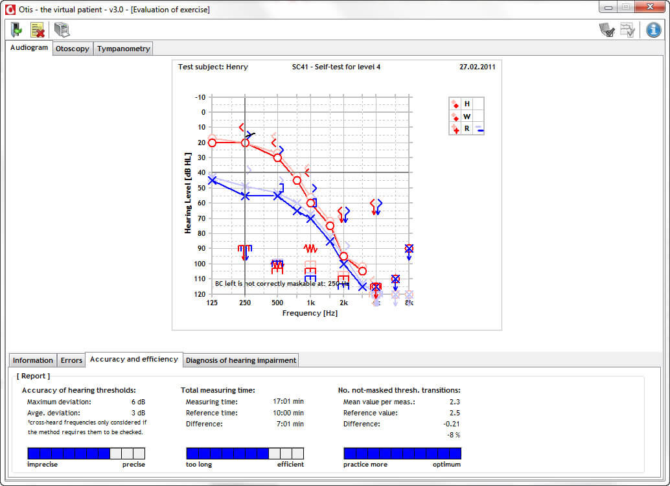Click the exit door icon in toolbar
The image size is (670, 486).
(17, 30)
